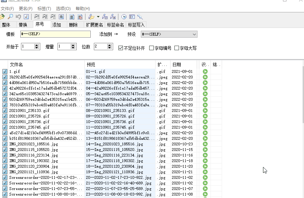Viewport: 304px width, 198px height.
Task: Click the first music-note list icon
Action: coord(37,17)
